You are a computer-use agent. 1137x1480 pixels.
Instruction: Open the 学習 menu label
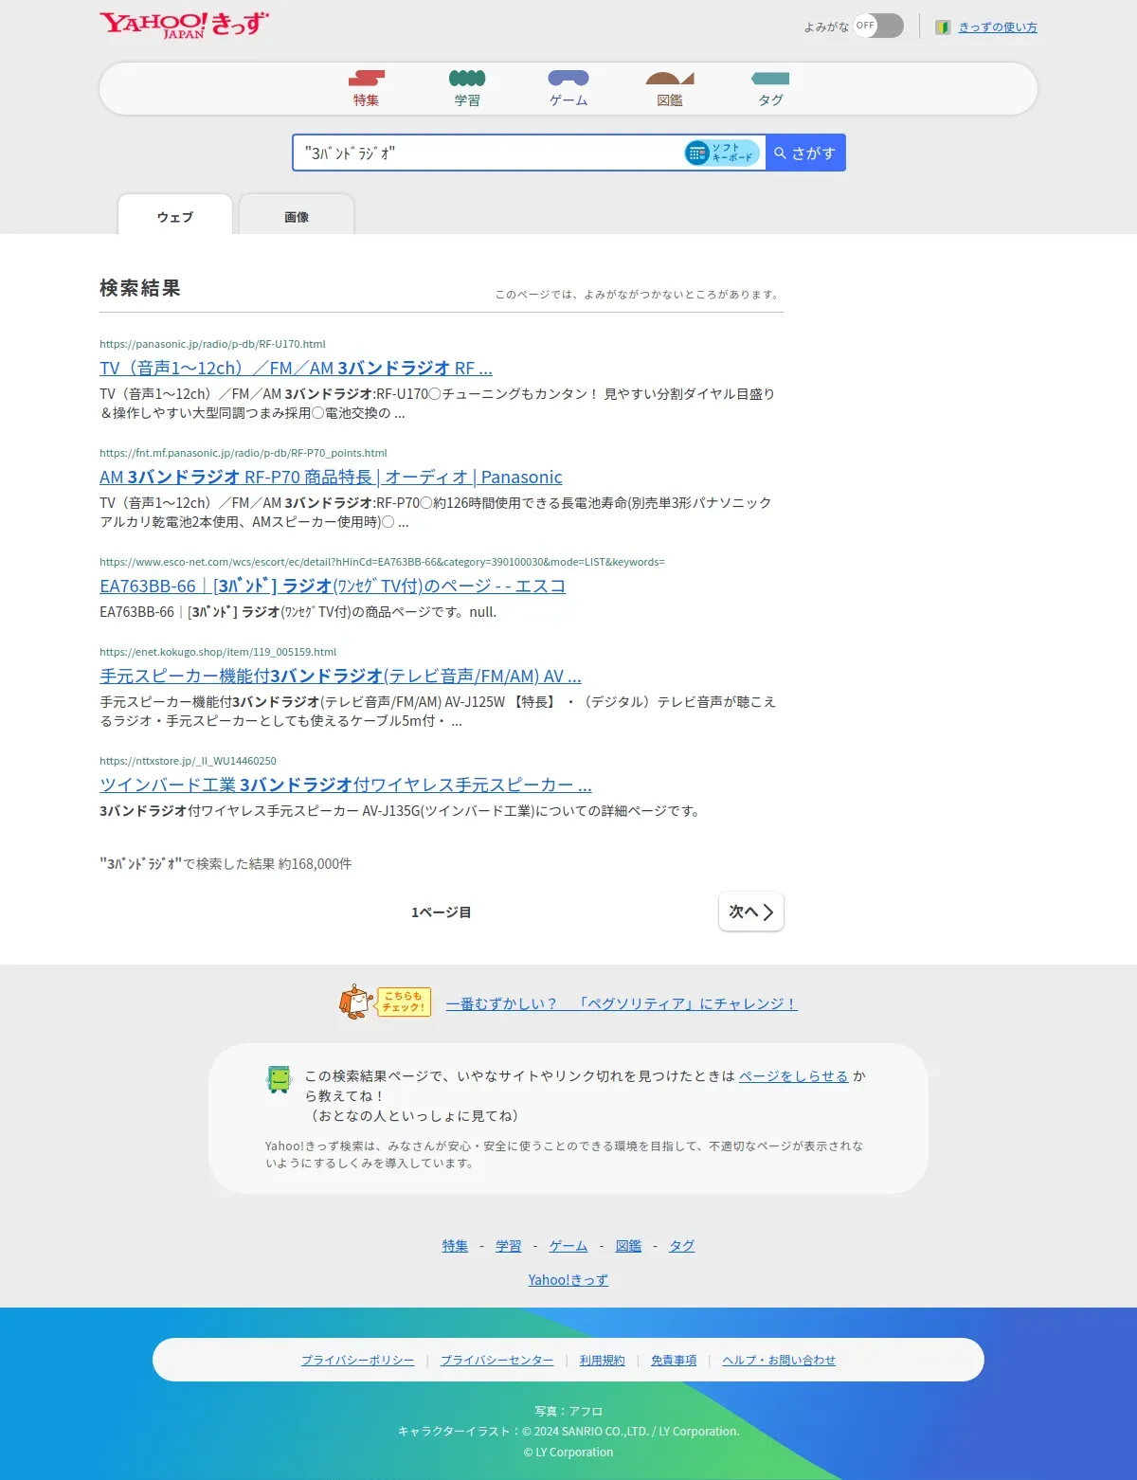click(x=467, y=99)
